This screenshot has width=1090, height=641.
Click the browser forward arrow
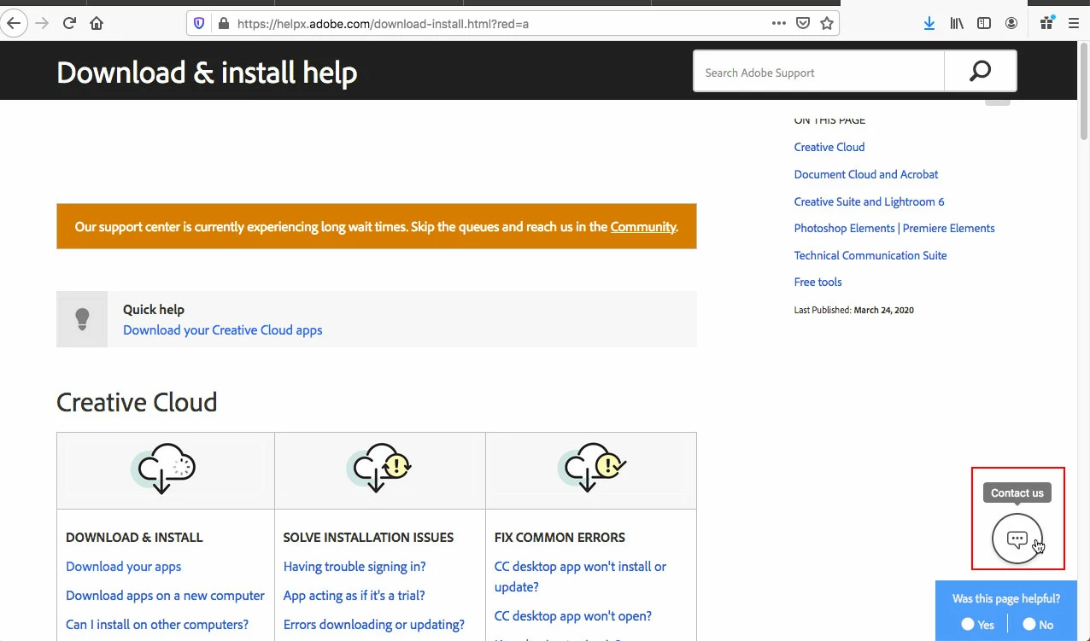pyautogui.click(x=41, y=23)
